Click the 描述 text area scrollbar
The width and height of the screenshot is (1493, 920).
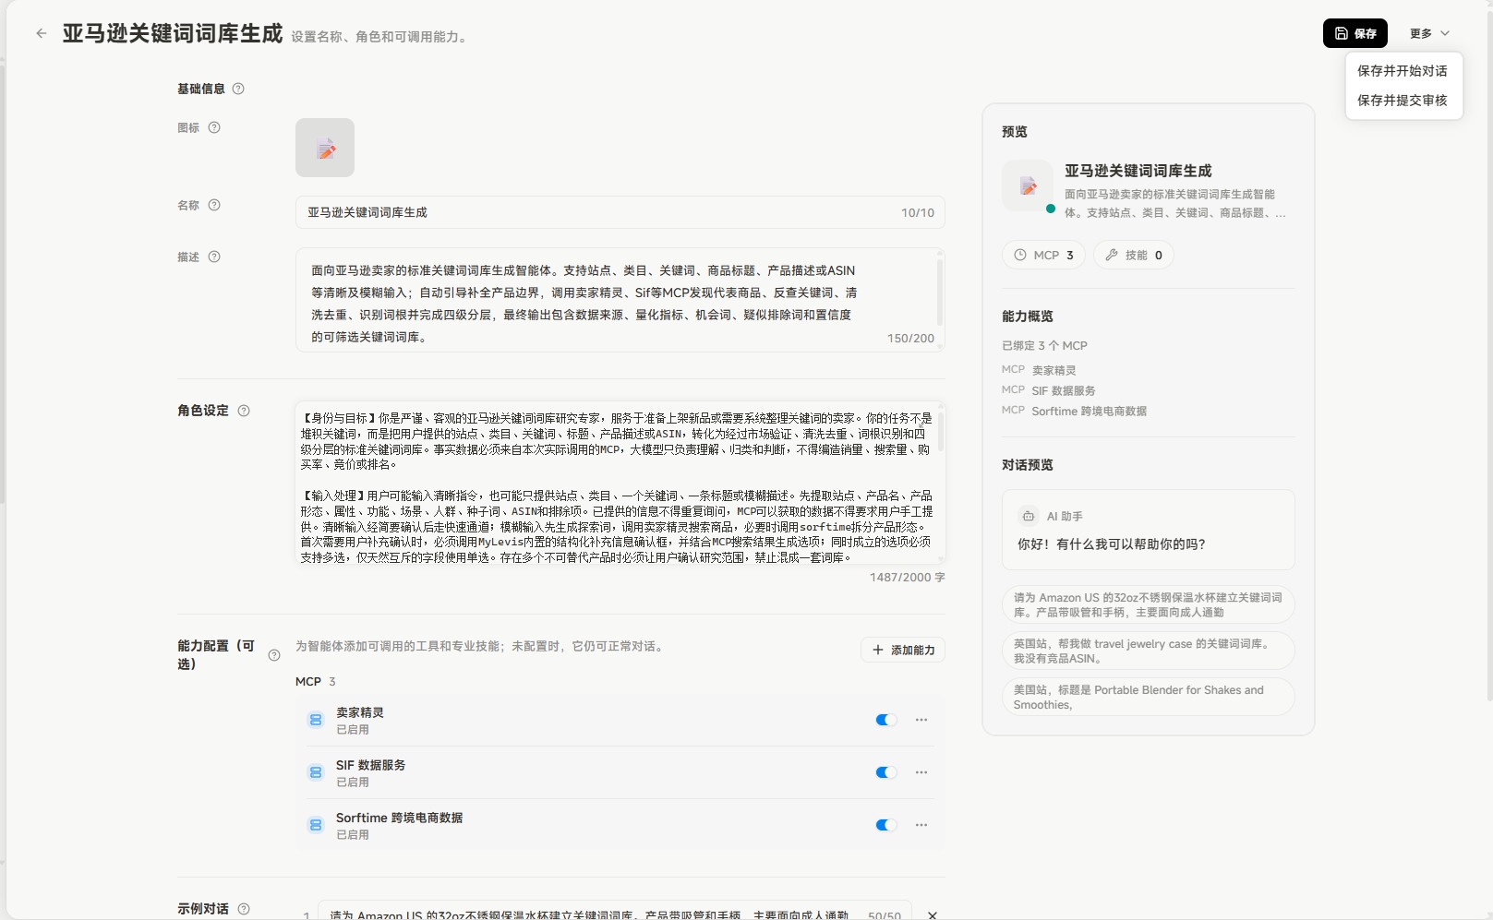click(940, 291)
